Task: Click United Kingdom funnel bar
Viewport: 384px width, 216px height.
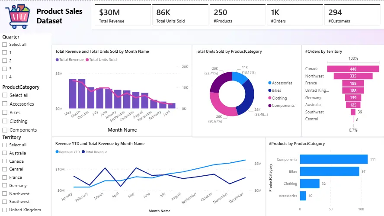Action: click(353, 90)
